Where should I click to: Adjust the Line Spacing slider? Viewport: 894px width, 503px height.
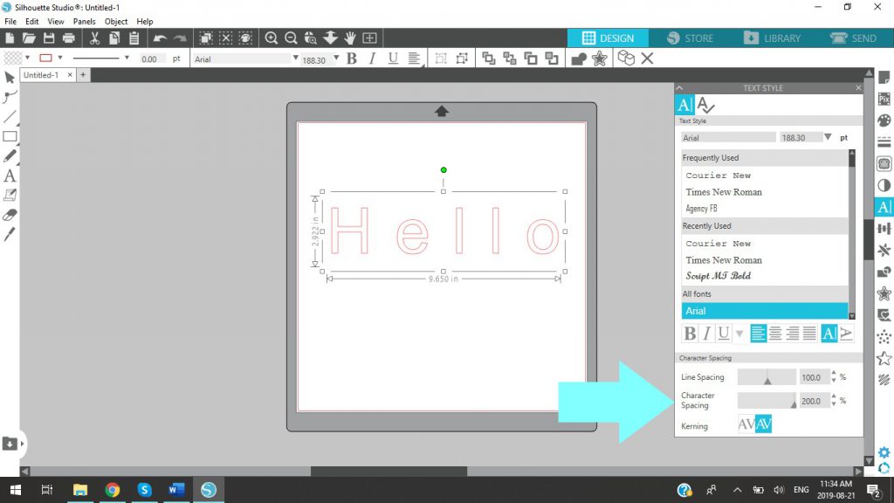[767, 377]
